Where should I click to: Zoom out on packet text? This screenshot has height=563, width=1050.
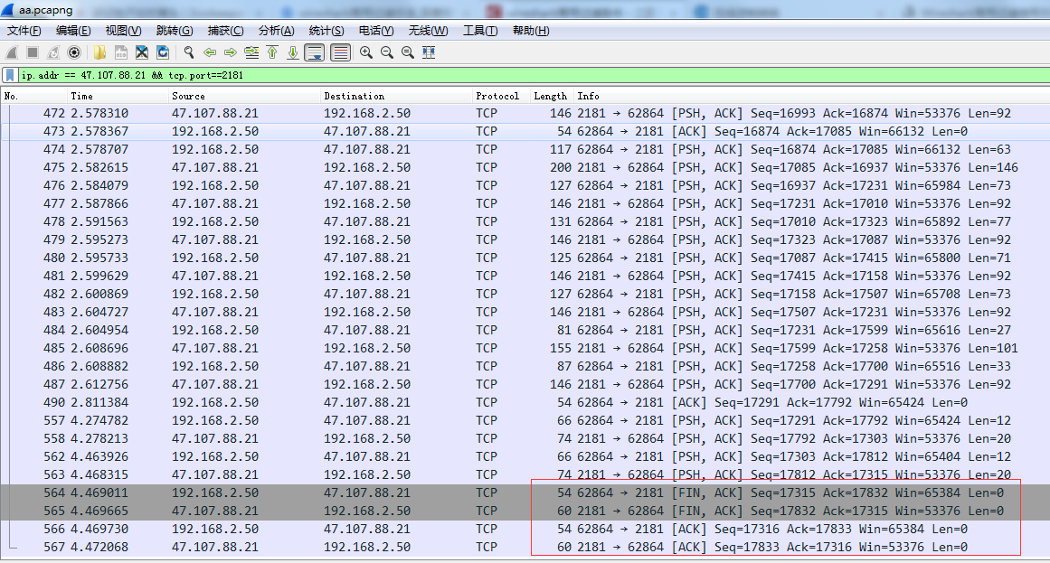(387, 52)
